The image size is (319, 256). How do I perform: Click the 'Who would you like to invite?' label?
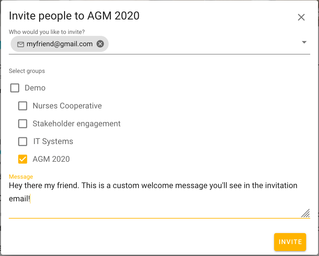click(47, 32)
